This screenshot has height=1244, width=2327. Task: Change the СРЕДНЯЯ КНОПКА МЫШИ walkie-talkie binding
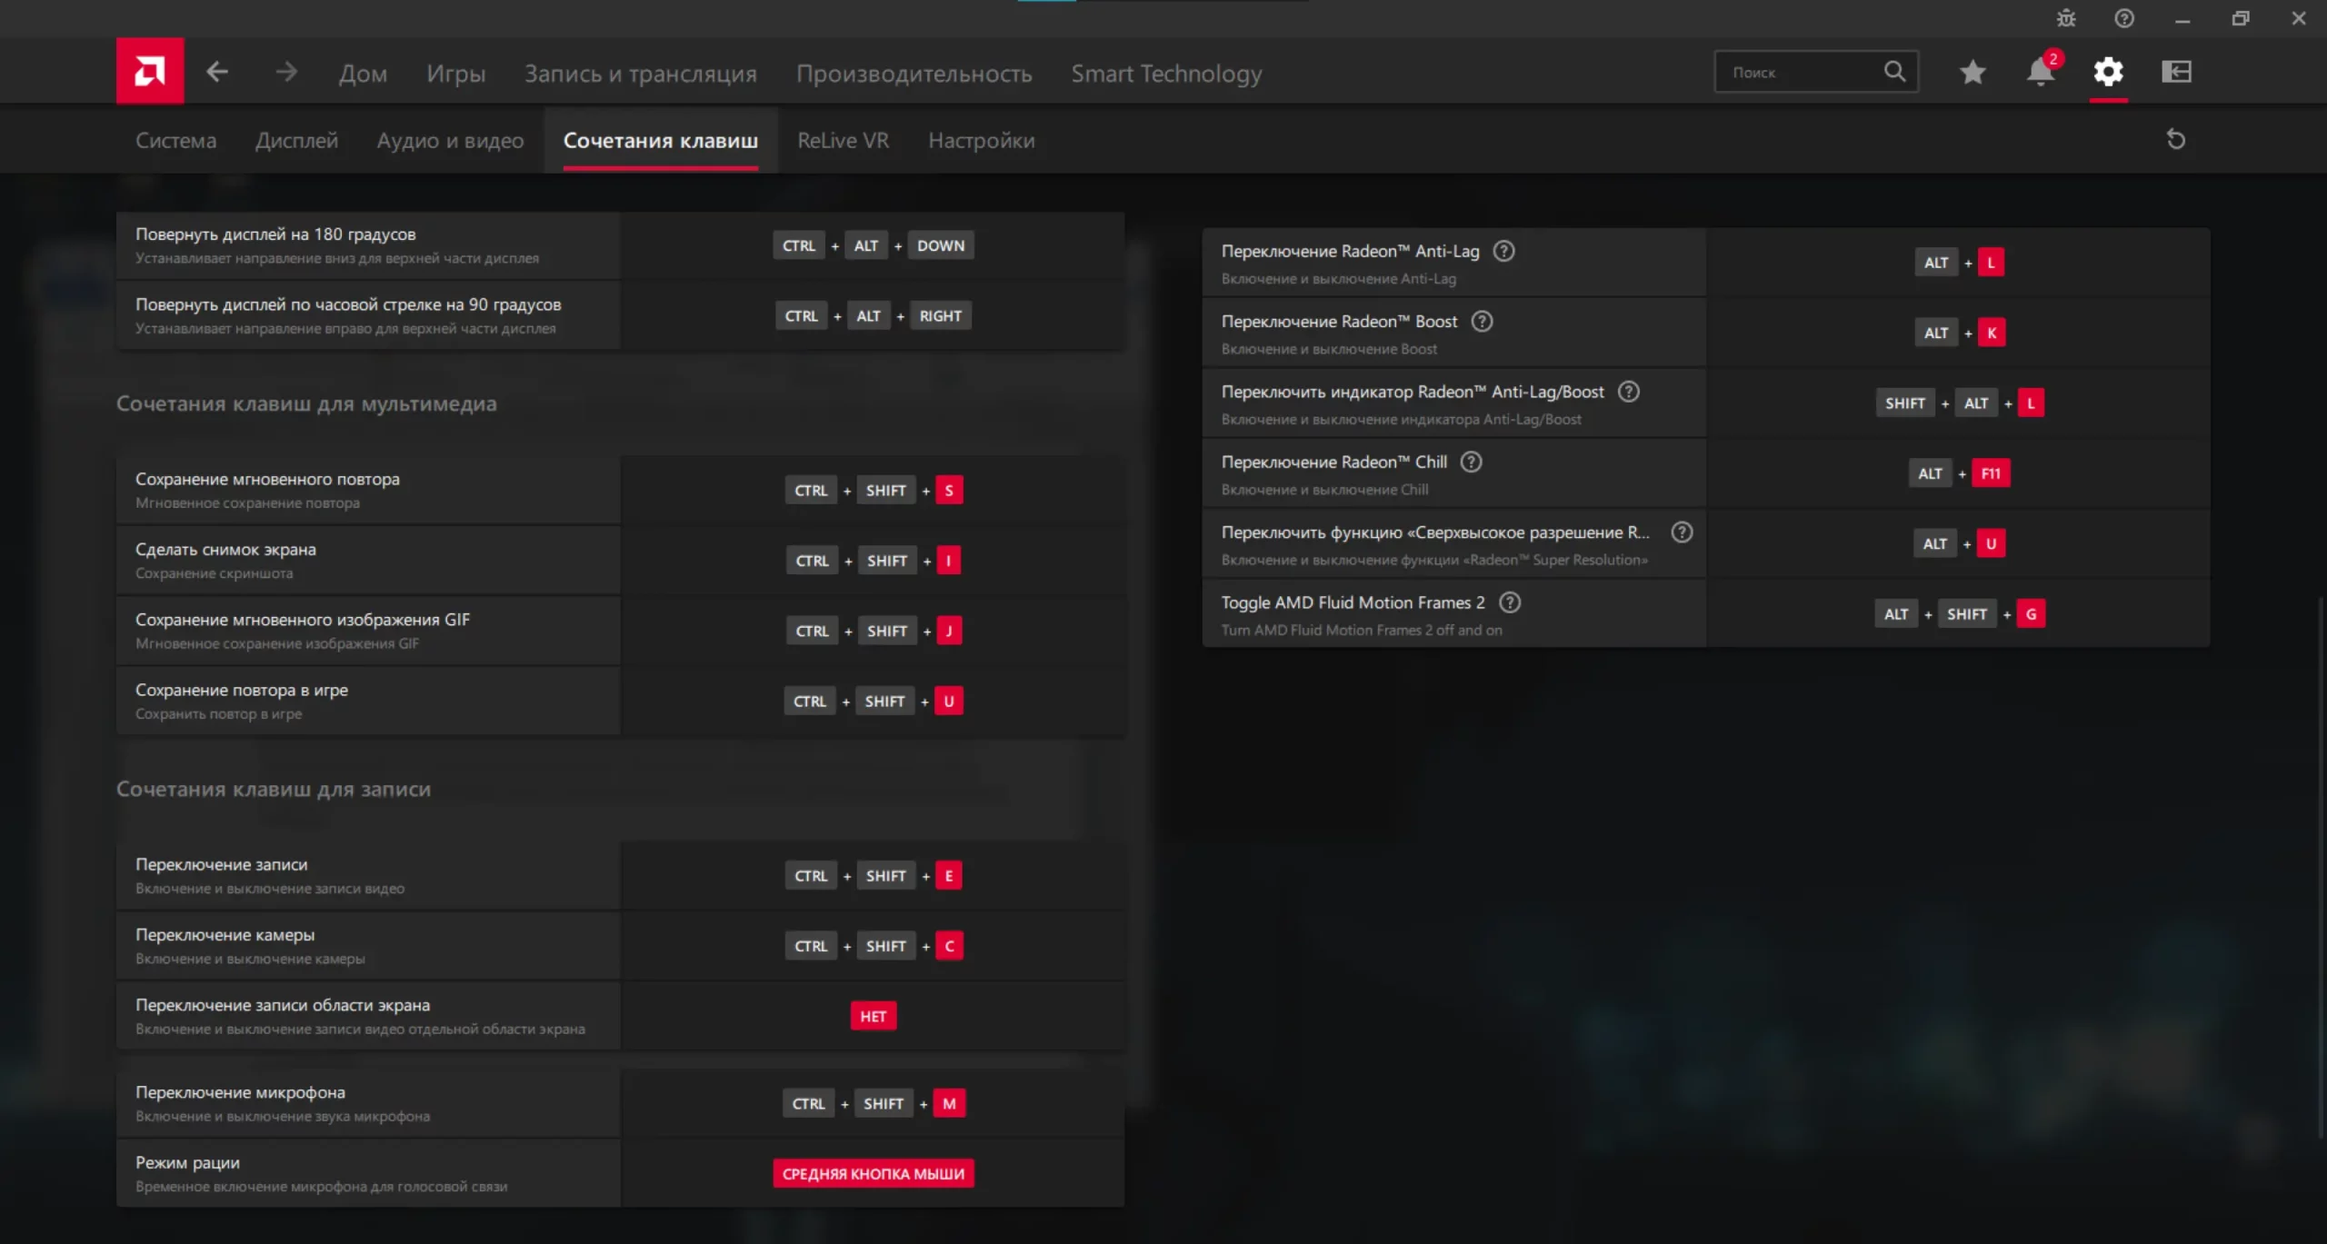click(x=873, y=1173)
